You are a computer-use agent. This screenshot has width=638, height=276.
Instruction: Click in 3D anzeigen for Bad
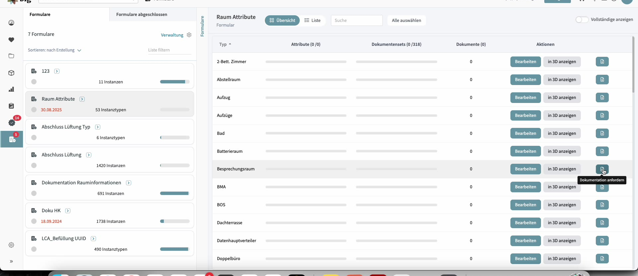(562, 134)
